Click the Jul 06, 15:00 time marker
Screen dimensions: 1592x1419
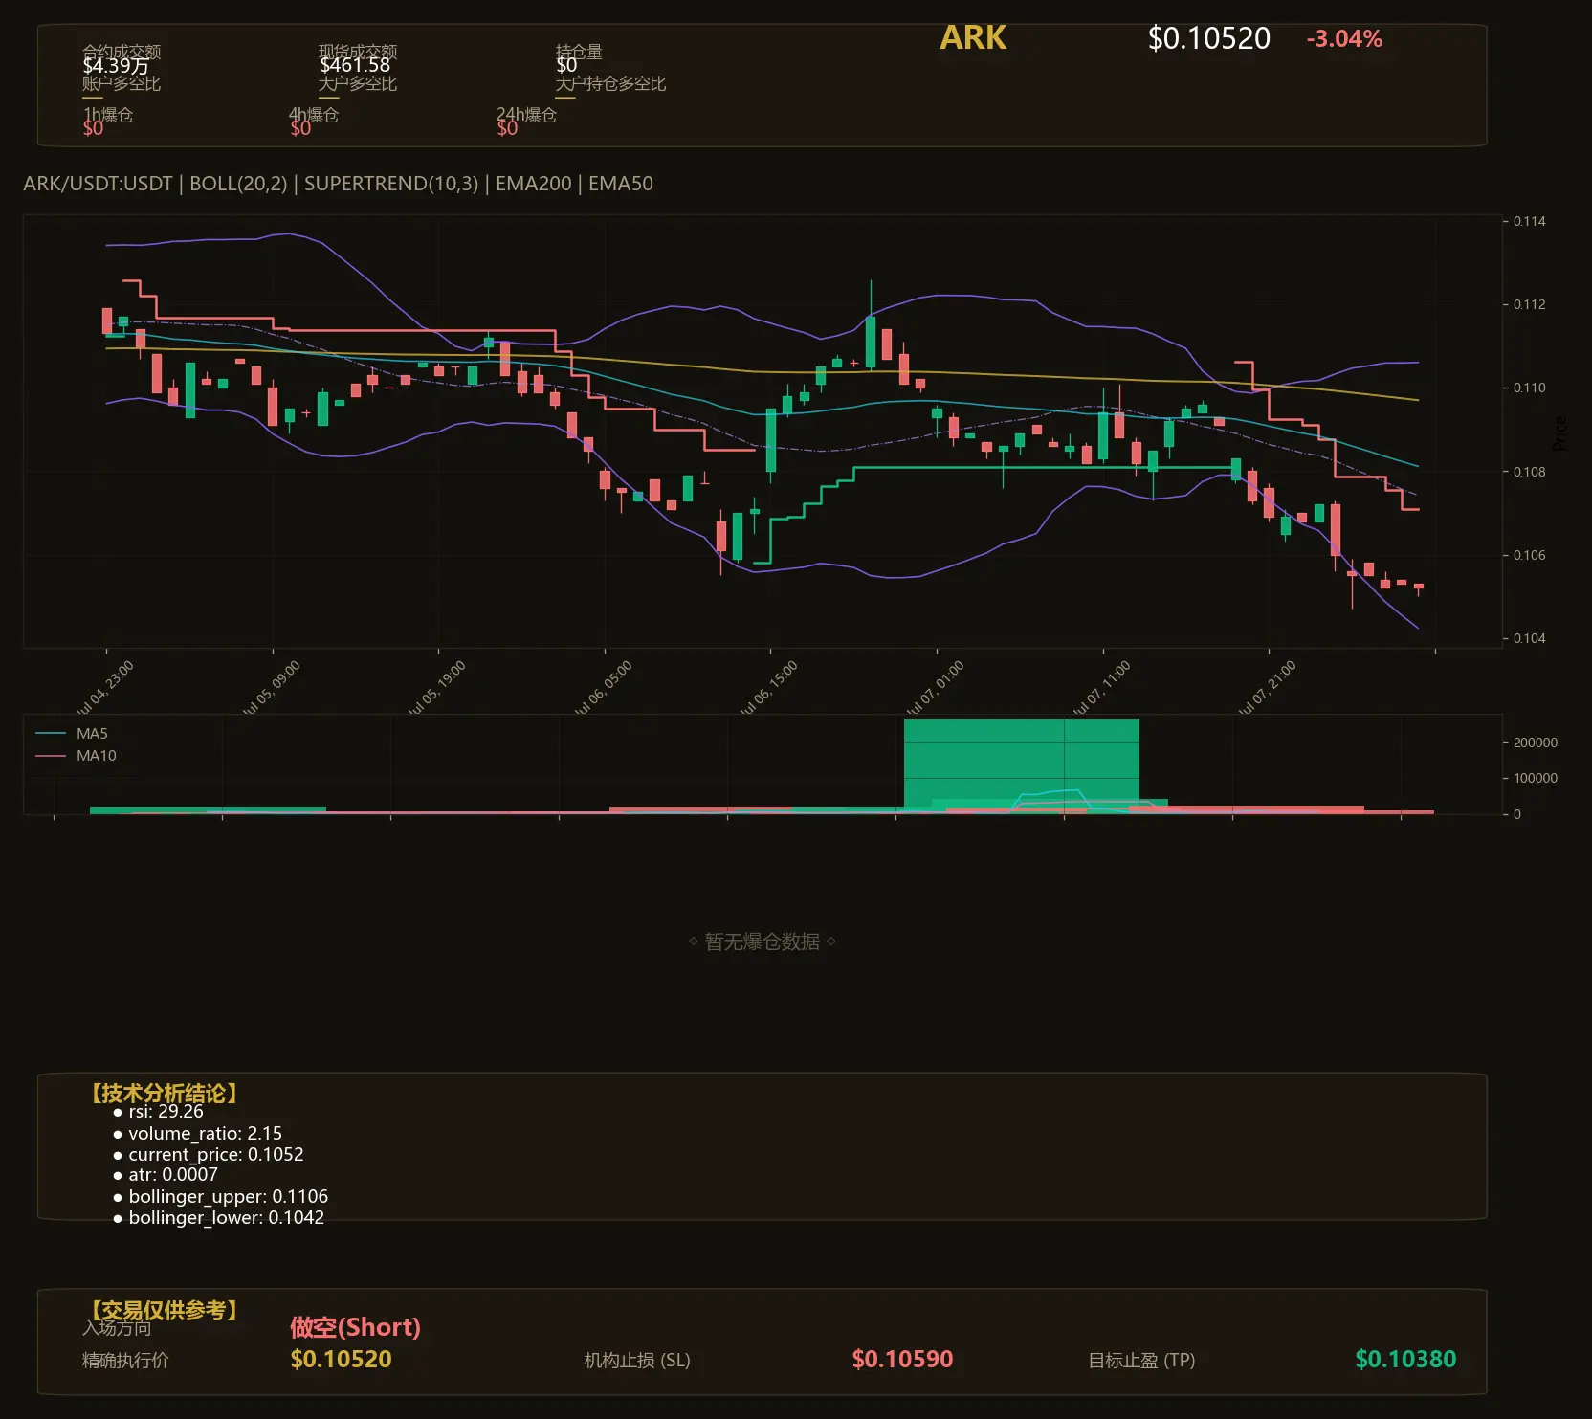[769, 687]
